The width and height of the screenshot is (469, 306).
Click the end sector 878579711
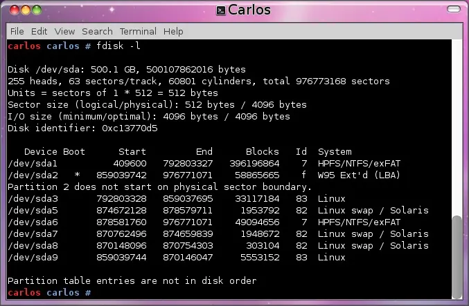[x=188, y=210]
